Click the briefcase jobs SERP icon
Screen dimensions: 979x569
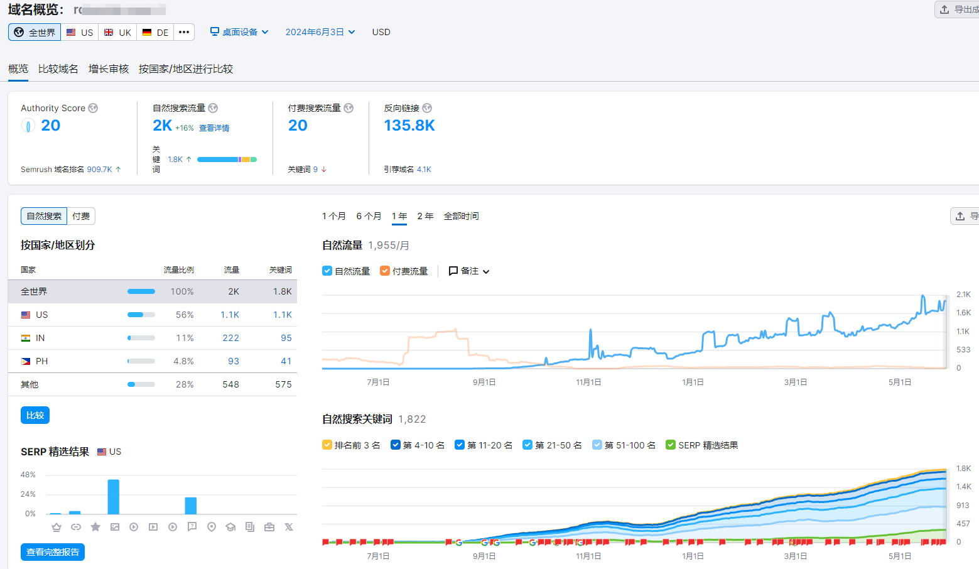click(269, 527)
